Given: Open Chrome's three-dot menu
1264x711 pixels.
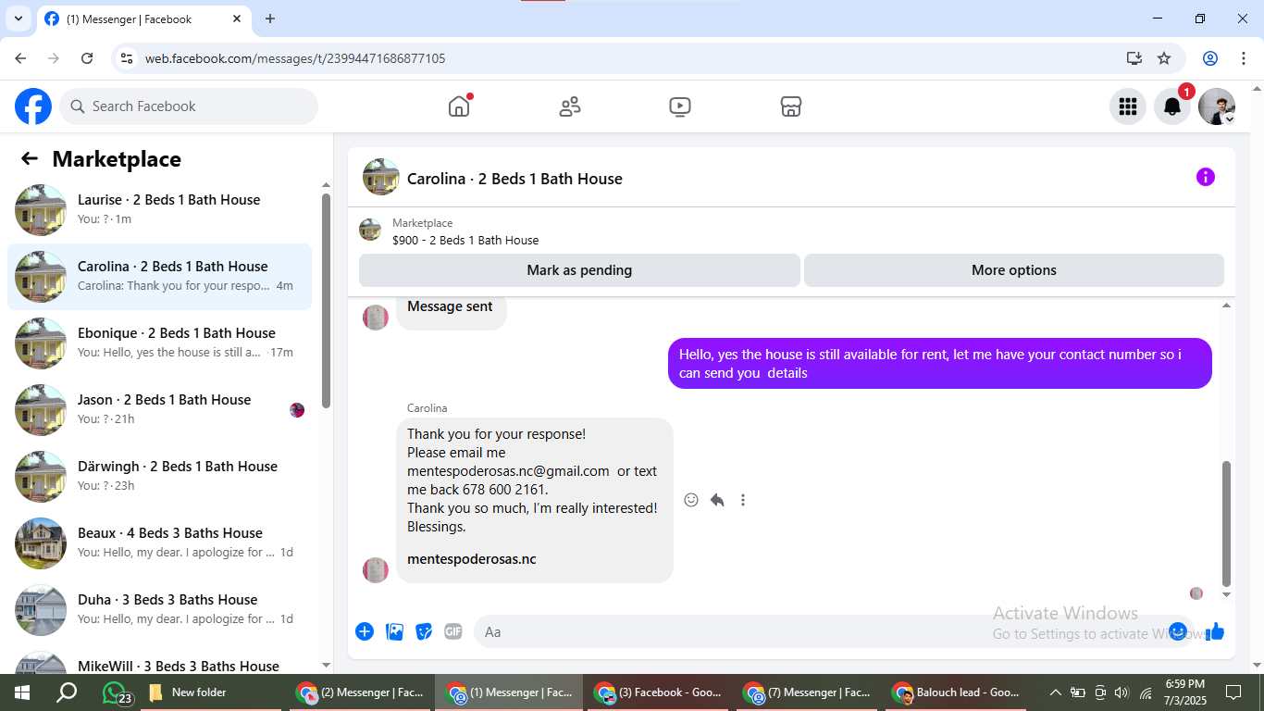Looking at the screenshot, I should tap(1244, 58).
